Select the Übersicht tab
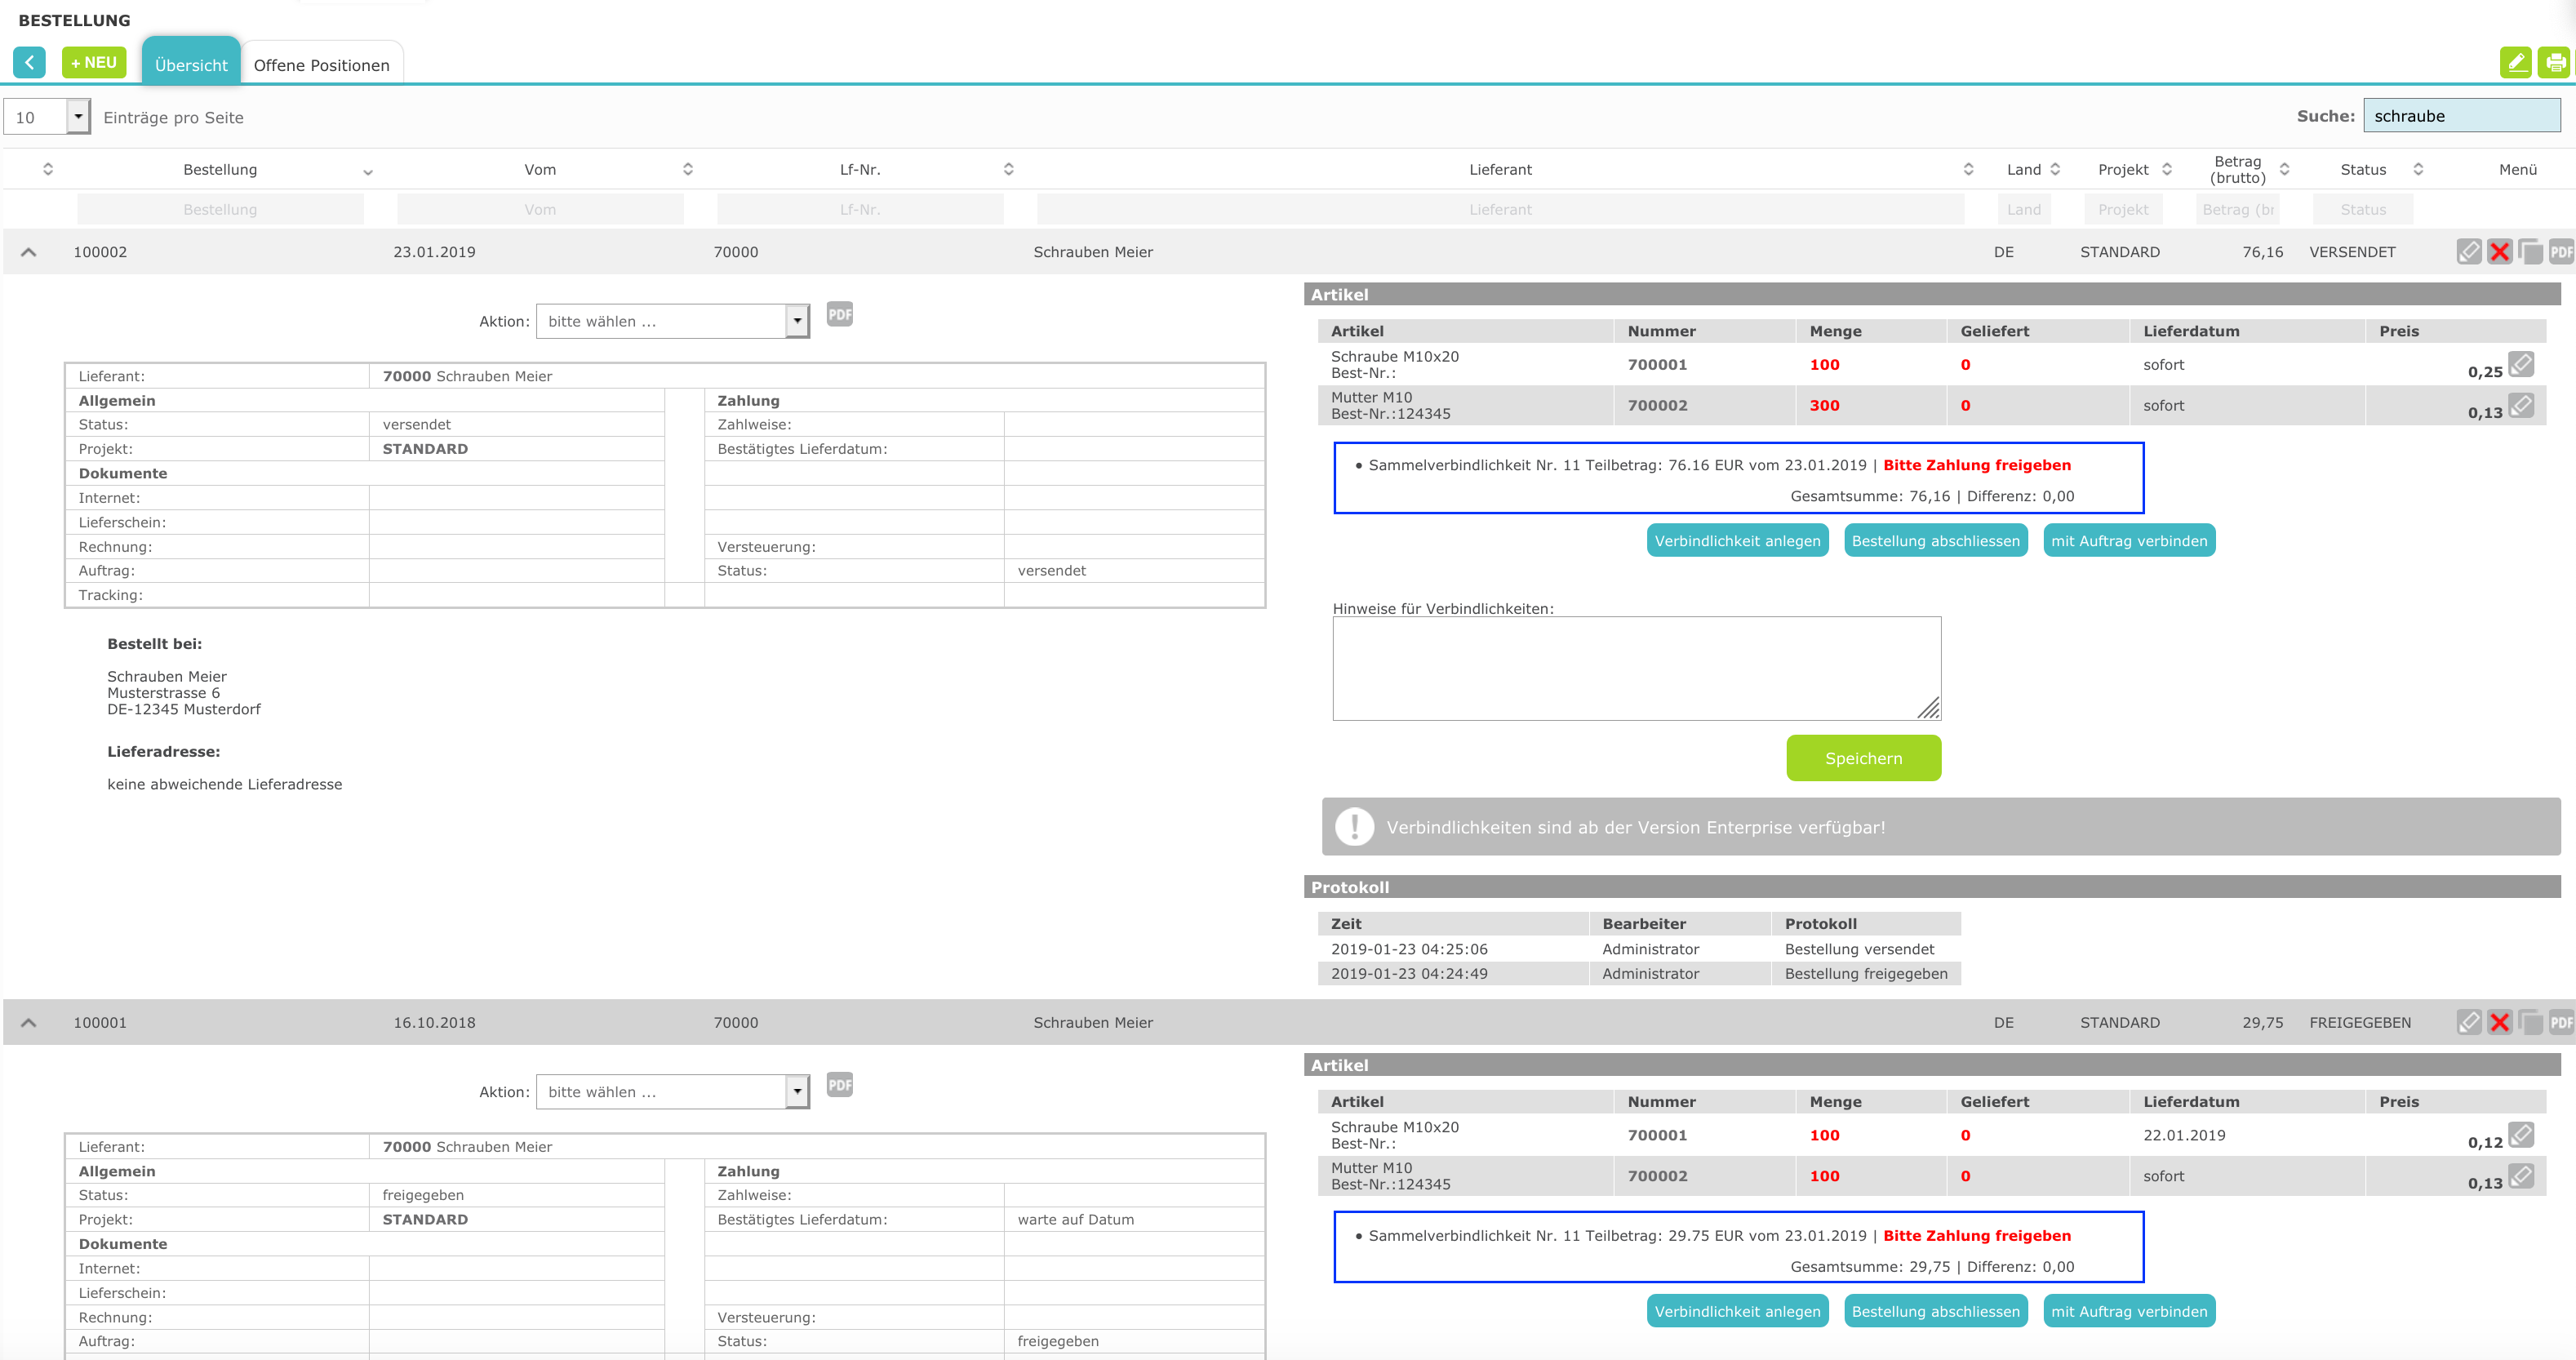The image size is (2576, 1360). 191,65
